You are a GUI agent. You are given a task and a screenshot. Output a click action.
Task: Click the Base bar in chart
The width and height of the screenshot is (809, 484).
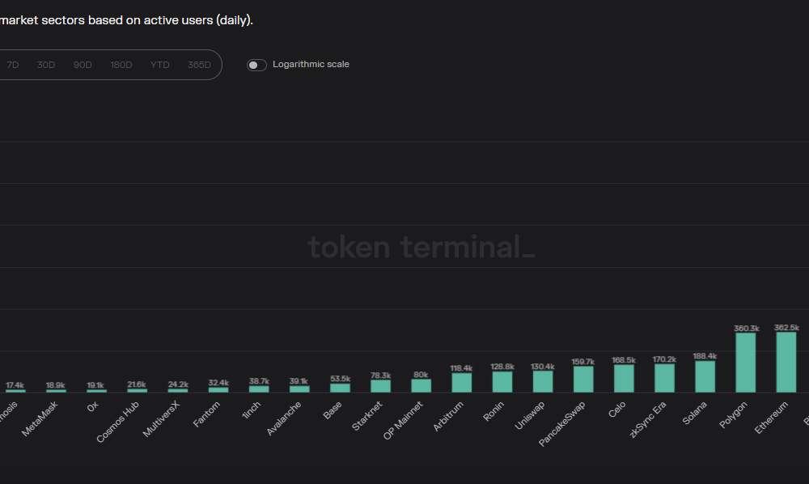click(340, 388)
